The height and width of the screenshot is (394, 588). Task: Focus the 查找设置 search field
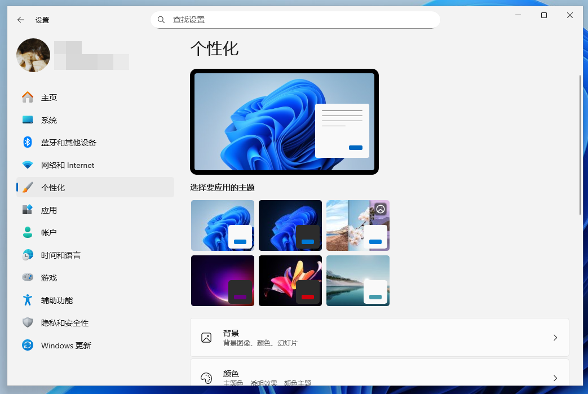pos(295,20)
